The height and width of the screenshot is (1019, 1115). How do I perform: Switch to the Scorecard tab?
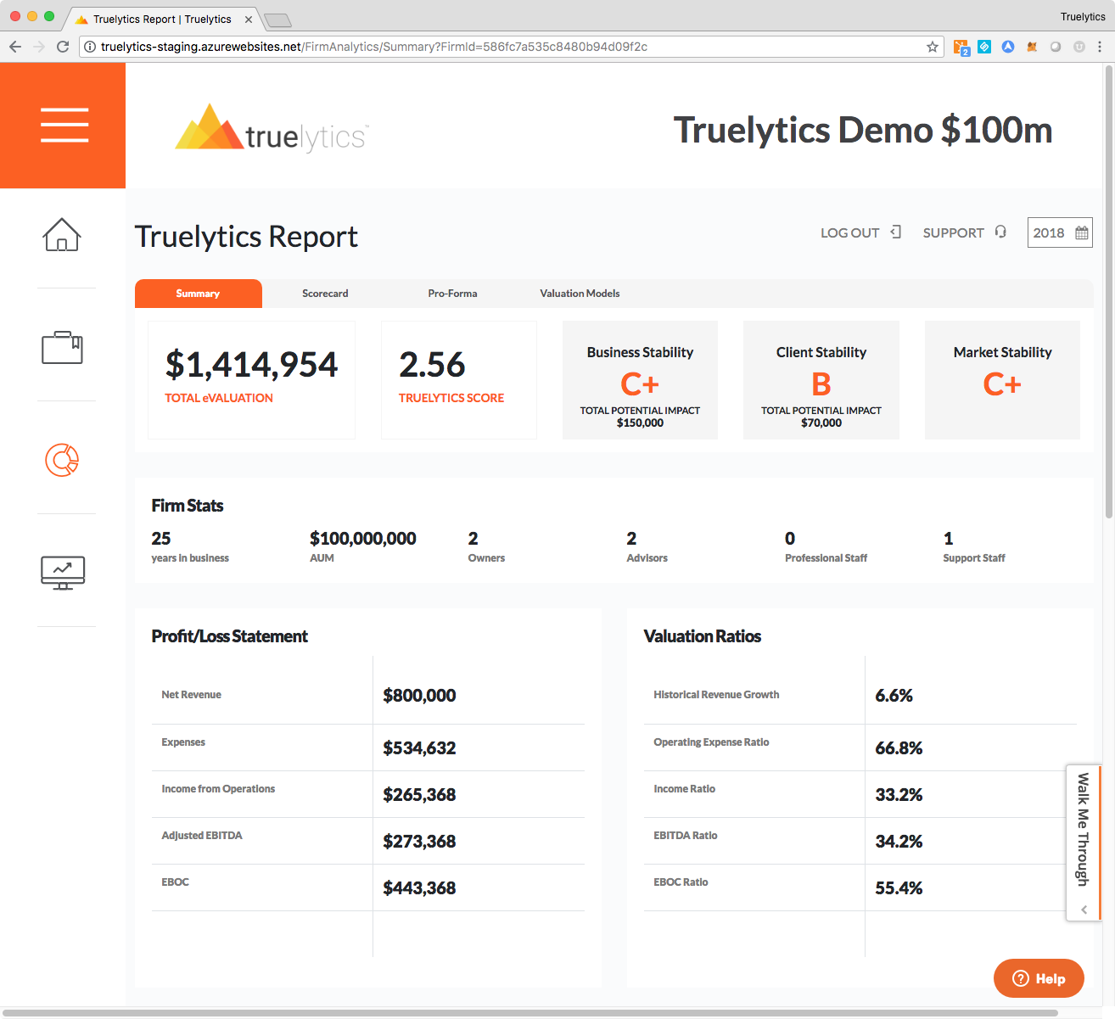(x=325, y=294)
